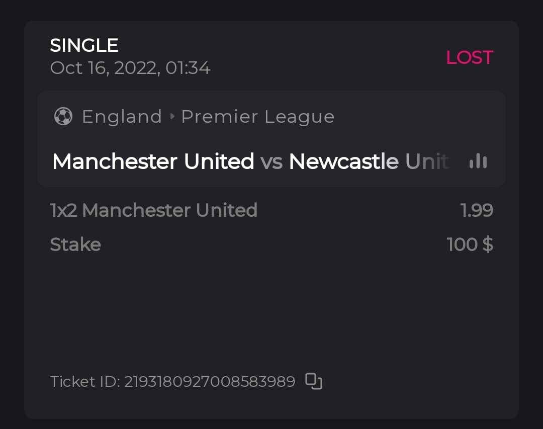Viewport: 543px width, 429px height.
Task: Click the arrow between England and Premier League
Action: point(172,117)
